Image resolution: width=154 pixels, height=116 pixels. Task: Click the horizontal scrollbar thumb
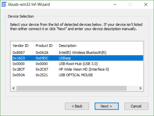(x=72, y=88)
